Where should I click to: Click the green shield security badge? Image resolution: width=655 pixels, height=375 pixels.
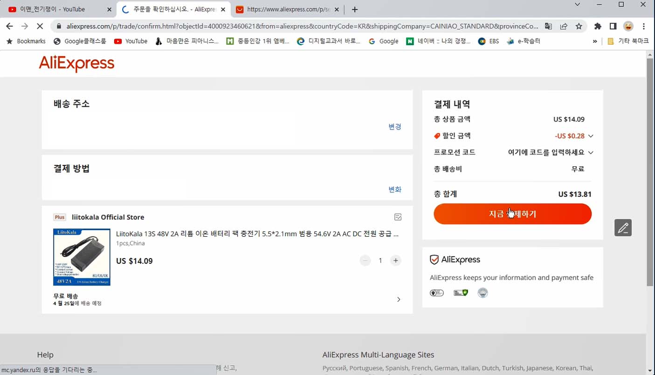461,293
